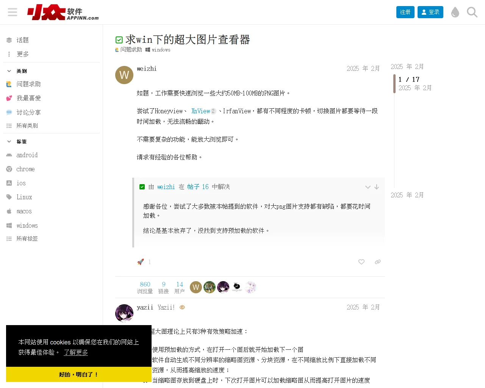Jump to solution post using down arrow

tap(377, 187)
